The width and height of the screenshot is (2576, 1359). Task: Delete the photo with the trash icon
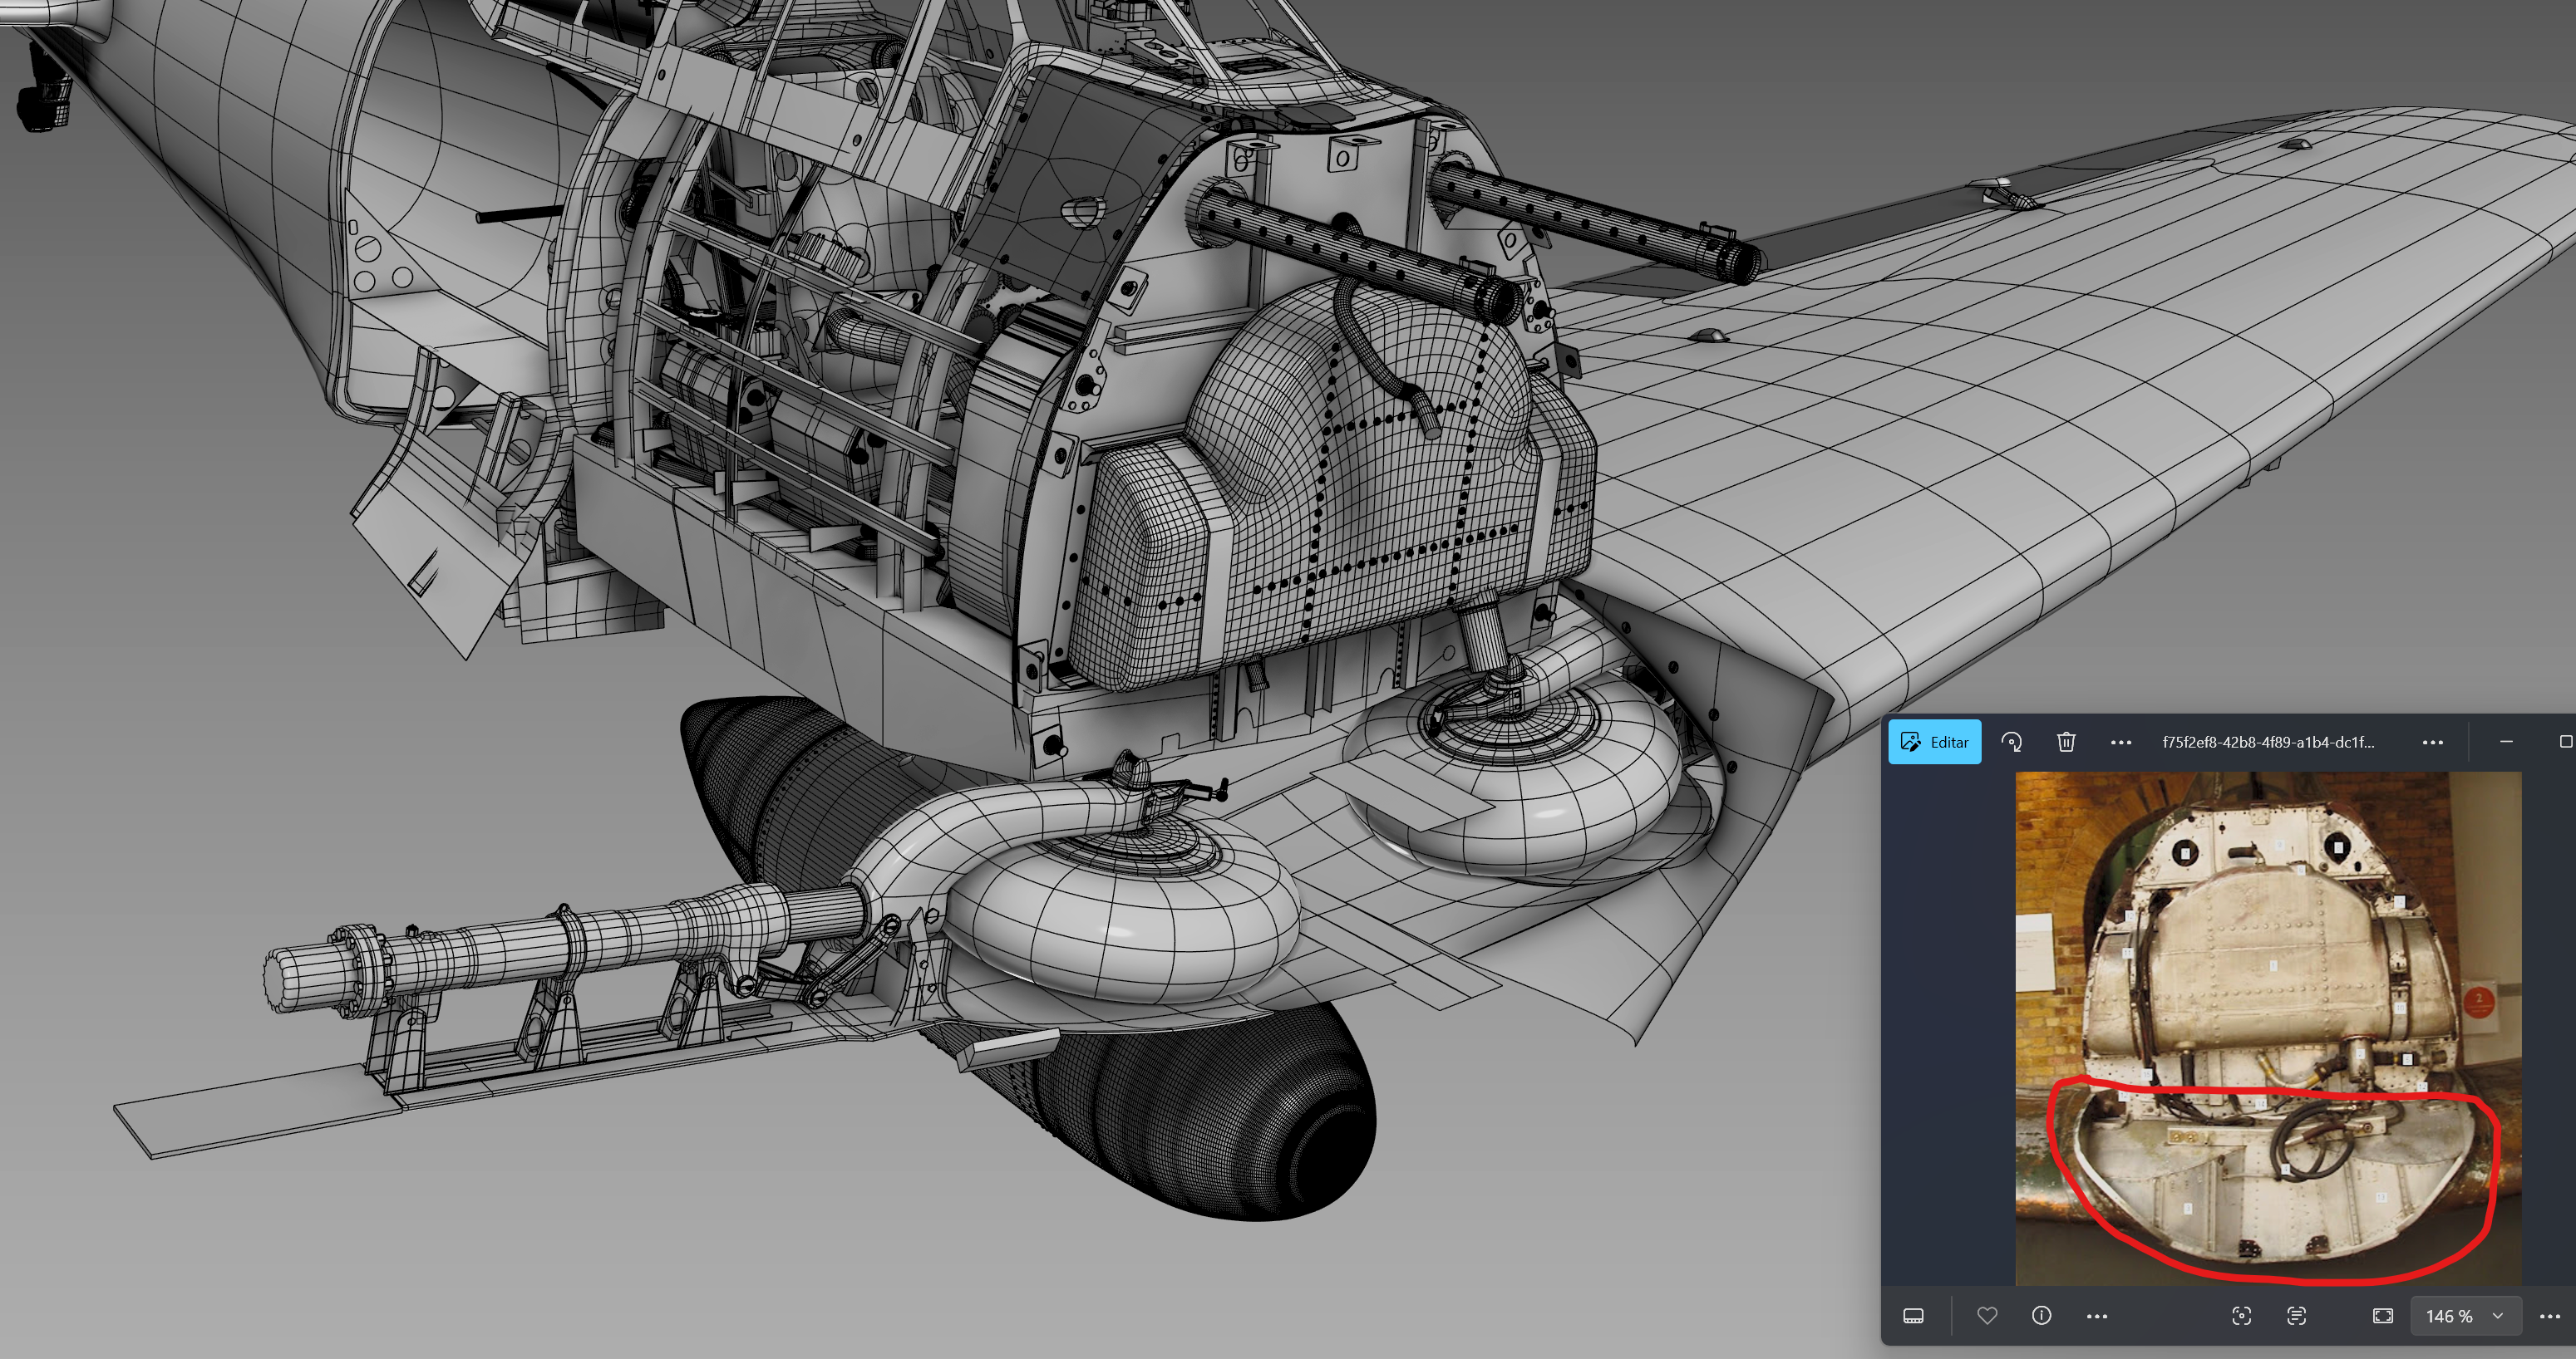point(2066,742)
